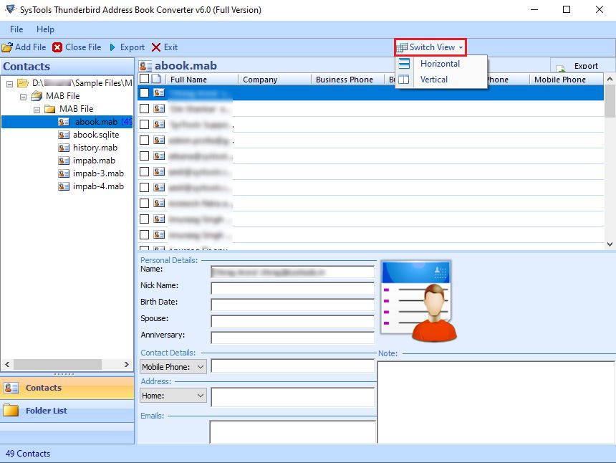Select abook.mab in the file tree
This screenshot has width=616, height=463.
click(x=96, y=122)
